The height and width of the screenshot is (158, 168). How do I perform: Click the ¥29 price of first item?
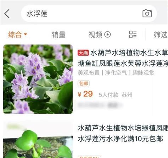coord(85,94)
